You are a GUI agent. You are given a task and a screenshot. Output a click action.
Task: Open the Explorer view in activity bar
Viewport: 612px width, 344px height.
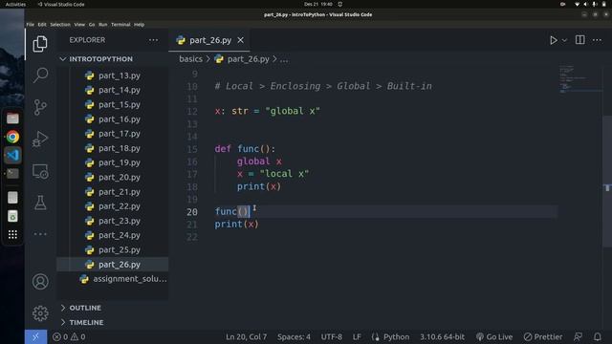(40, 44)
